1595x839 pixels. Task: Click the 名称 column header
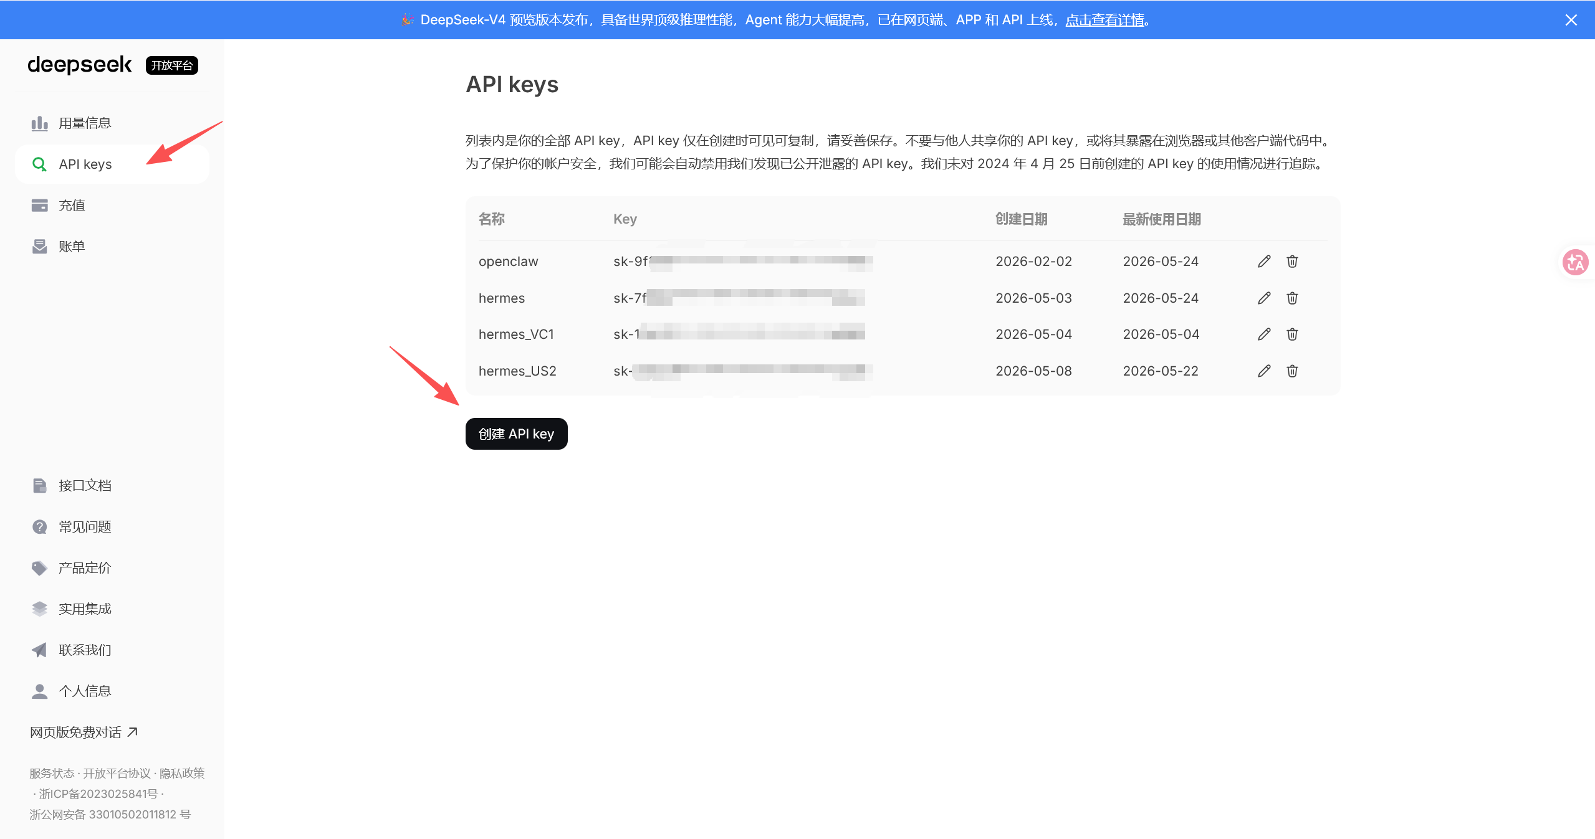(492, 219)
